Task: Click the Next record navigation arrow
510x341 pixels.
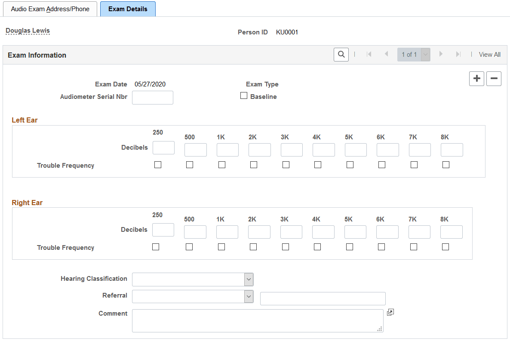Action: point(441,54)
